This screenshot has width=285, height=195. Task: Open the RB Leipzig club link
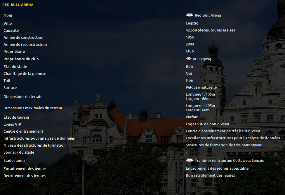coord(202,59)
